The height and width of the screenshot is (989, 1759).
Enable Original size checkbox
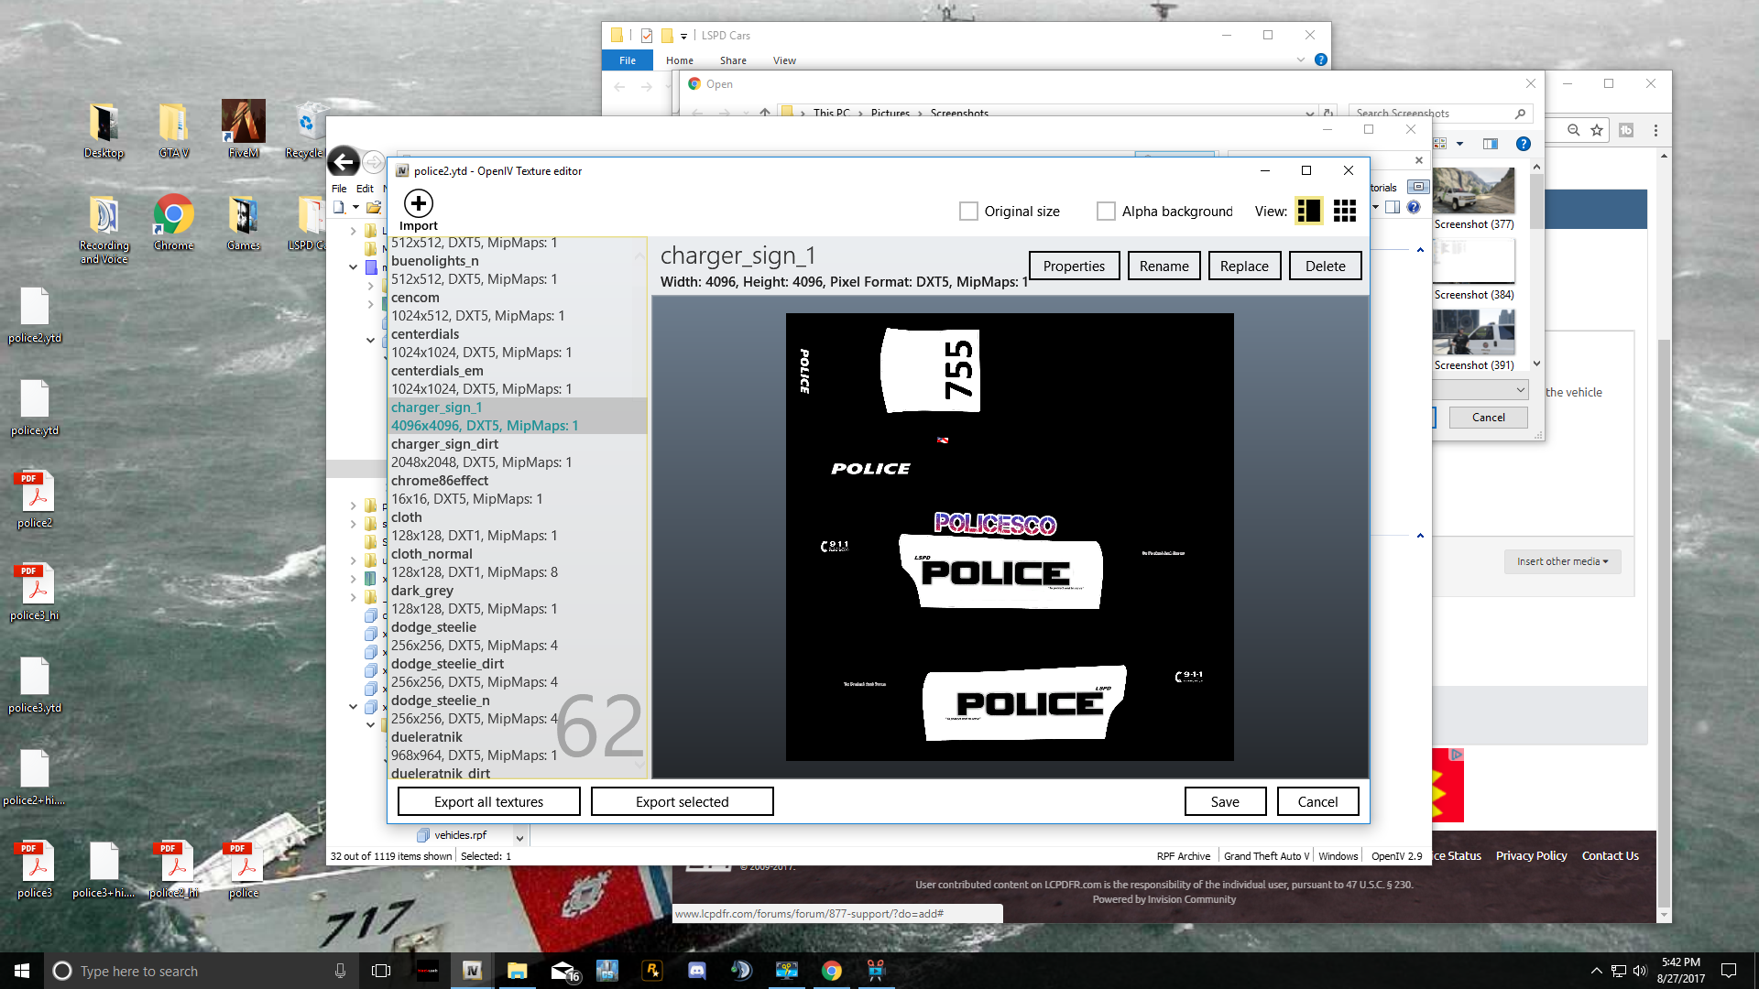pyautogui.click(x=968, y=212)
